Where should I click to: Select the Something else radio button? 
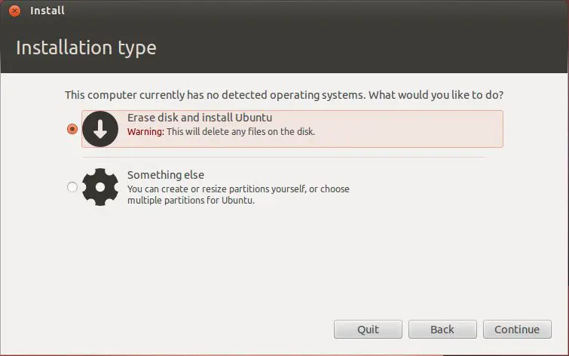click(72, 187)
